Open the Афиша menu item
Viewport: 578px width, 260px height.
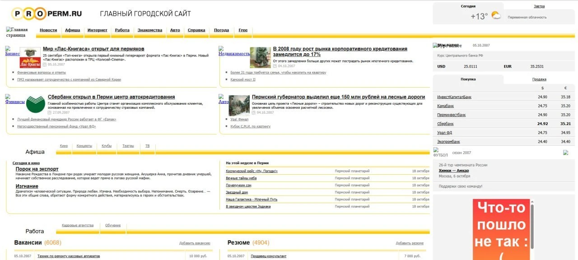(72, 30)
